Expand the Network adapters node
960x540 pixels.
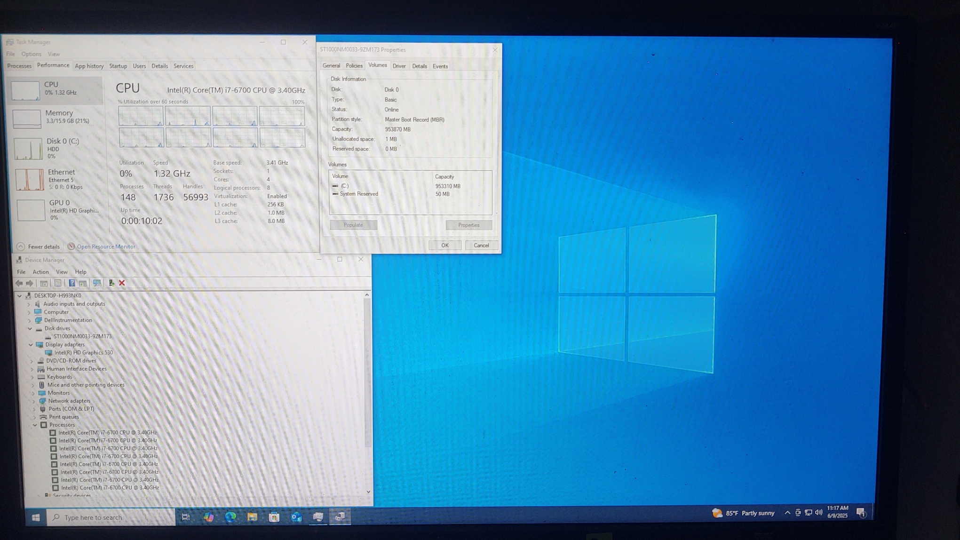[x=34, y=401]
